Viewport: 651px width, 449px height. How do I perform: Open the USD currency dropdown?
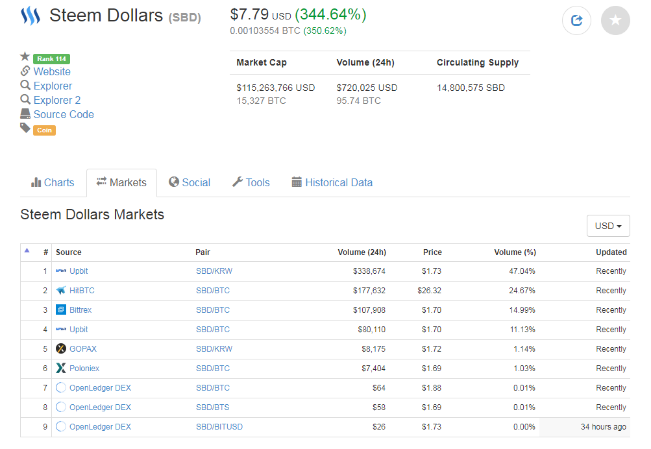click(x=608, y=226)
